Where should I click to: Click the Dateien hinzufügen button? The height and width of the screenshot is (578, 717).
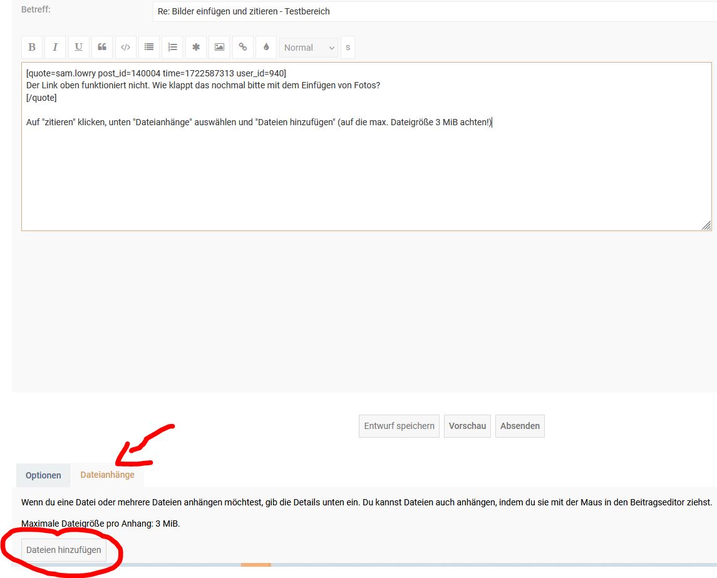tap(63, 550)
